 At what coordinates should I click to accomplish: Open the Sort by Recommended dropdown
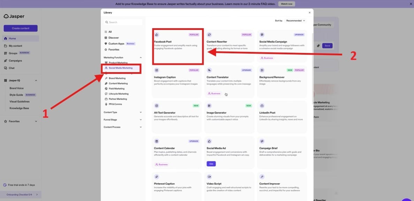coord(294,20)
